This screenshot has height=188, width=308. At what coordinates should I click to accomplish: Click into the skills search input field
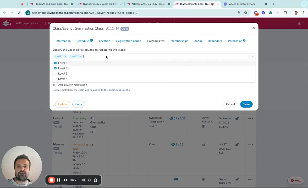pyautogui.click(x=157, y=56)
